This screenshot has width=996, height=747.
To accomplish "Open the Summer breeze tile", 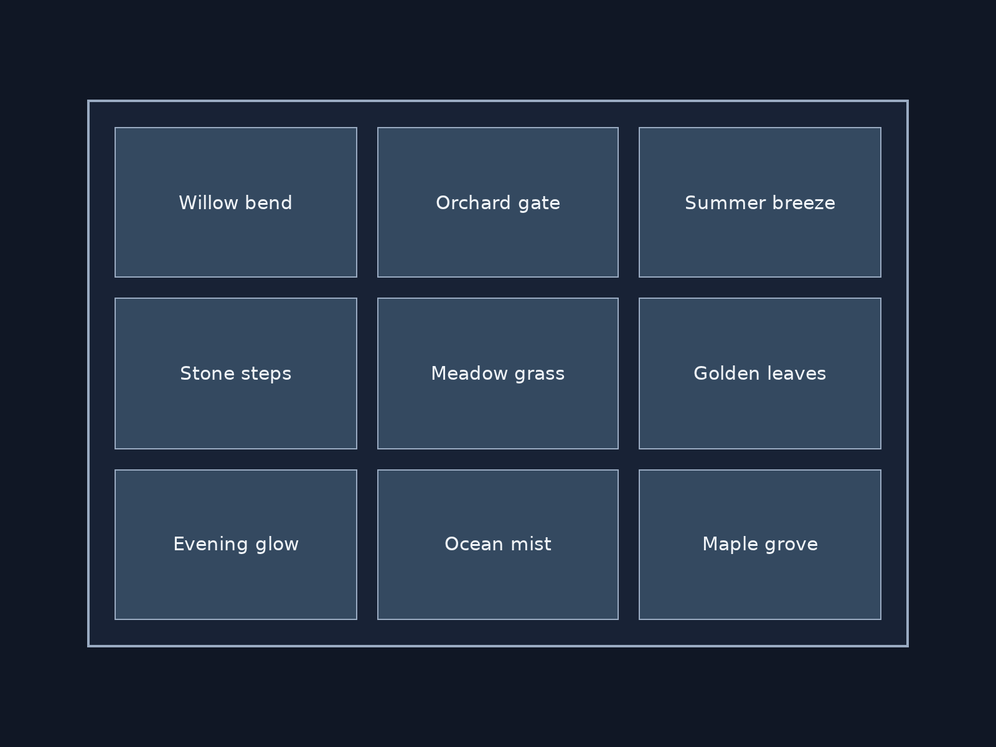I will [760, 202].
